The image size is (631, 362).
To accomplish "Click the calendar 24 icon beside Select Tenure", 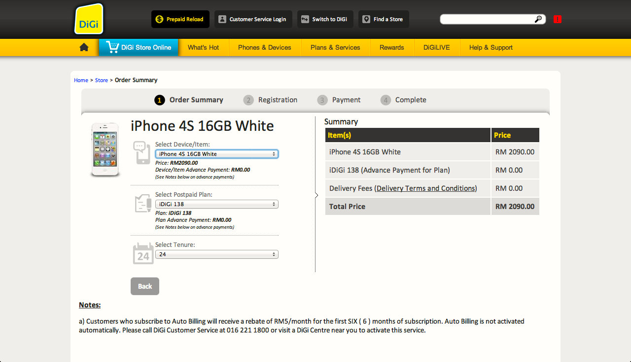I will [x=143, y=253].
